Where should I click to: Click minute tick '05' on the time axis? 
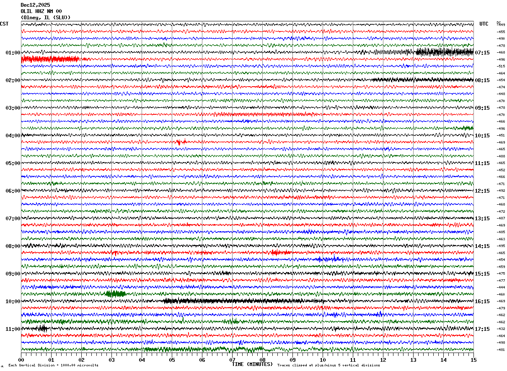coord(172,360)
